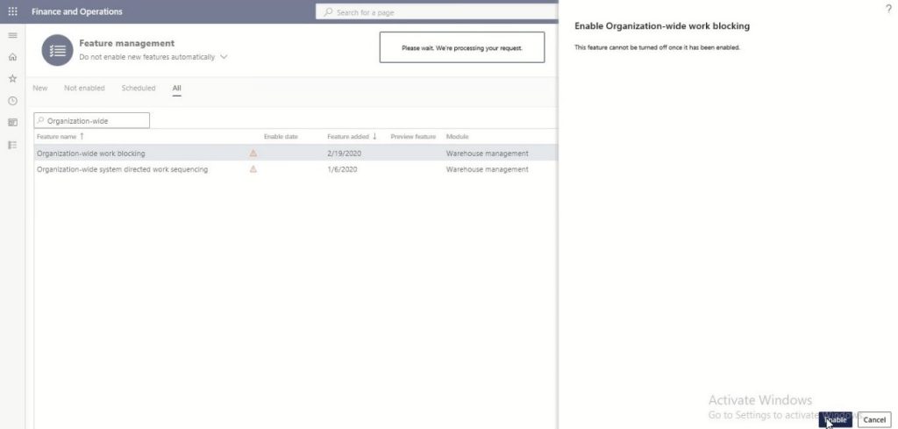Image resolution: width=898 pixels, height=429 pixels.
Task: Expand the navigation pane hamburger icon
Action: point(12,35)
